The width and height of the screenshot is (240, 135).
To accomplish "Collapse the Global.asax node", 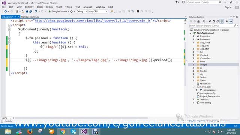I will pos(194,87).
